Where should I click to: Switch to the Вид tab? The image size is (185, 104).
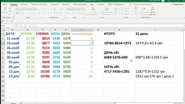92,4
